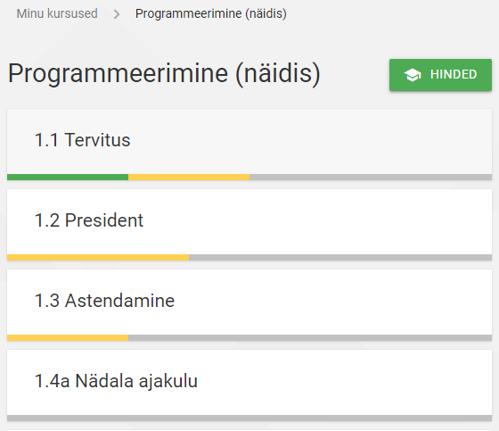Image resolution: width=499 pixels, height=431 pixels.
Task: Click the graduation cap icon on HINDED
Action: [413, 75]
